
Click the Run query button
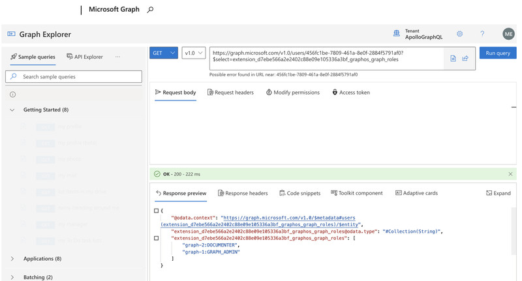pyautogui.click(x=498, y=53)
